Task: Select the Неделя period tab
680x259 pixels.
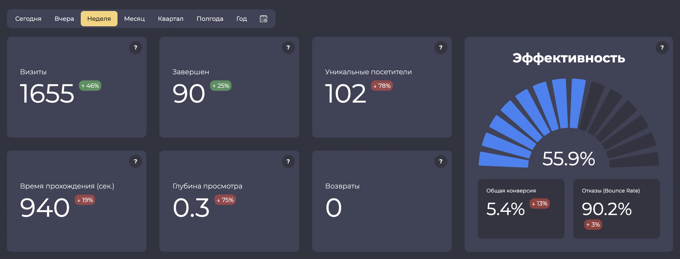Action: click(x=99, y=19)
